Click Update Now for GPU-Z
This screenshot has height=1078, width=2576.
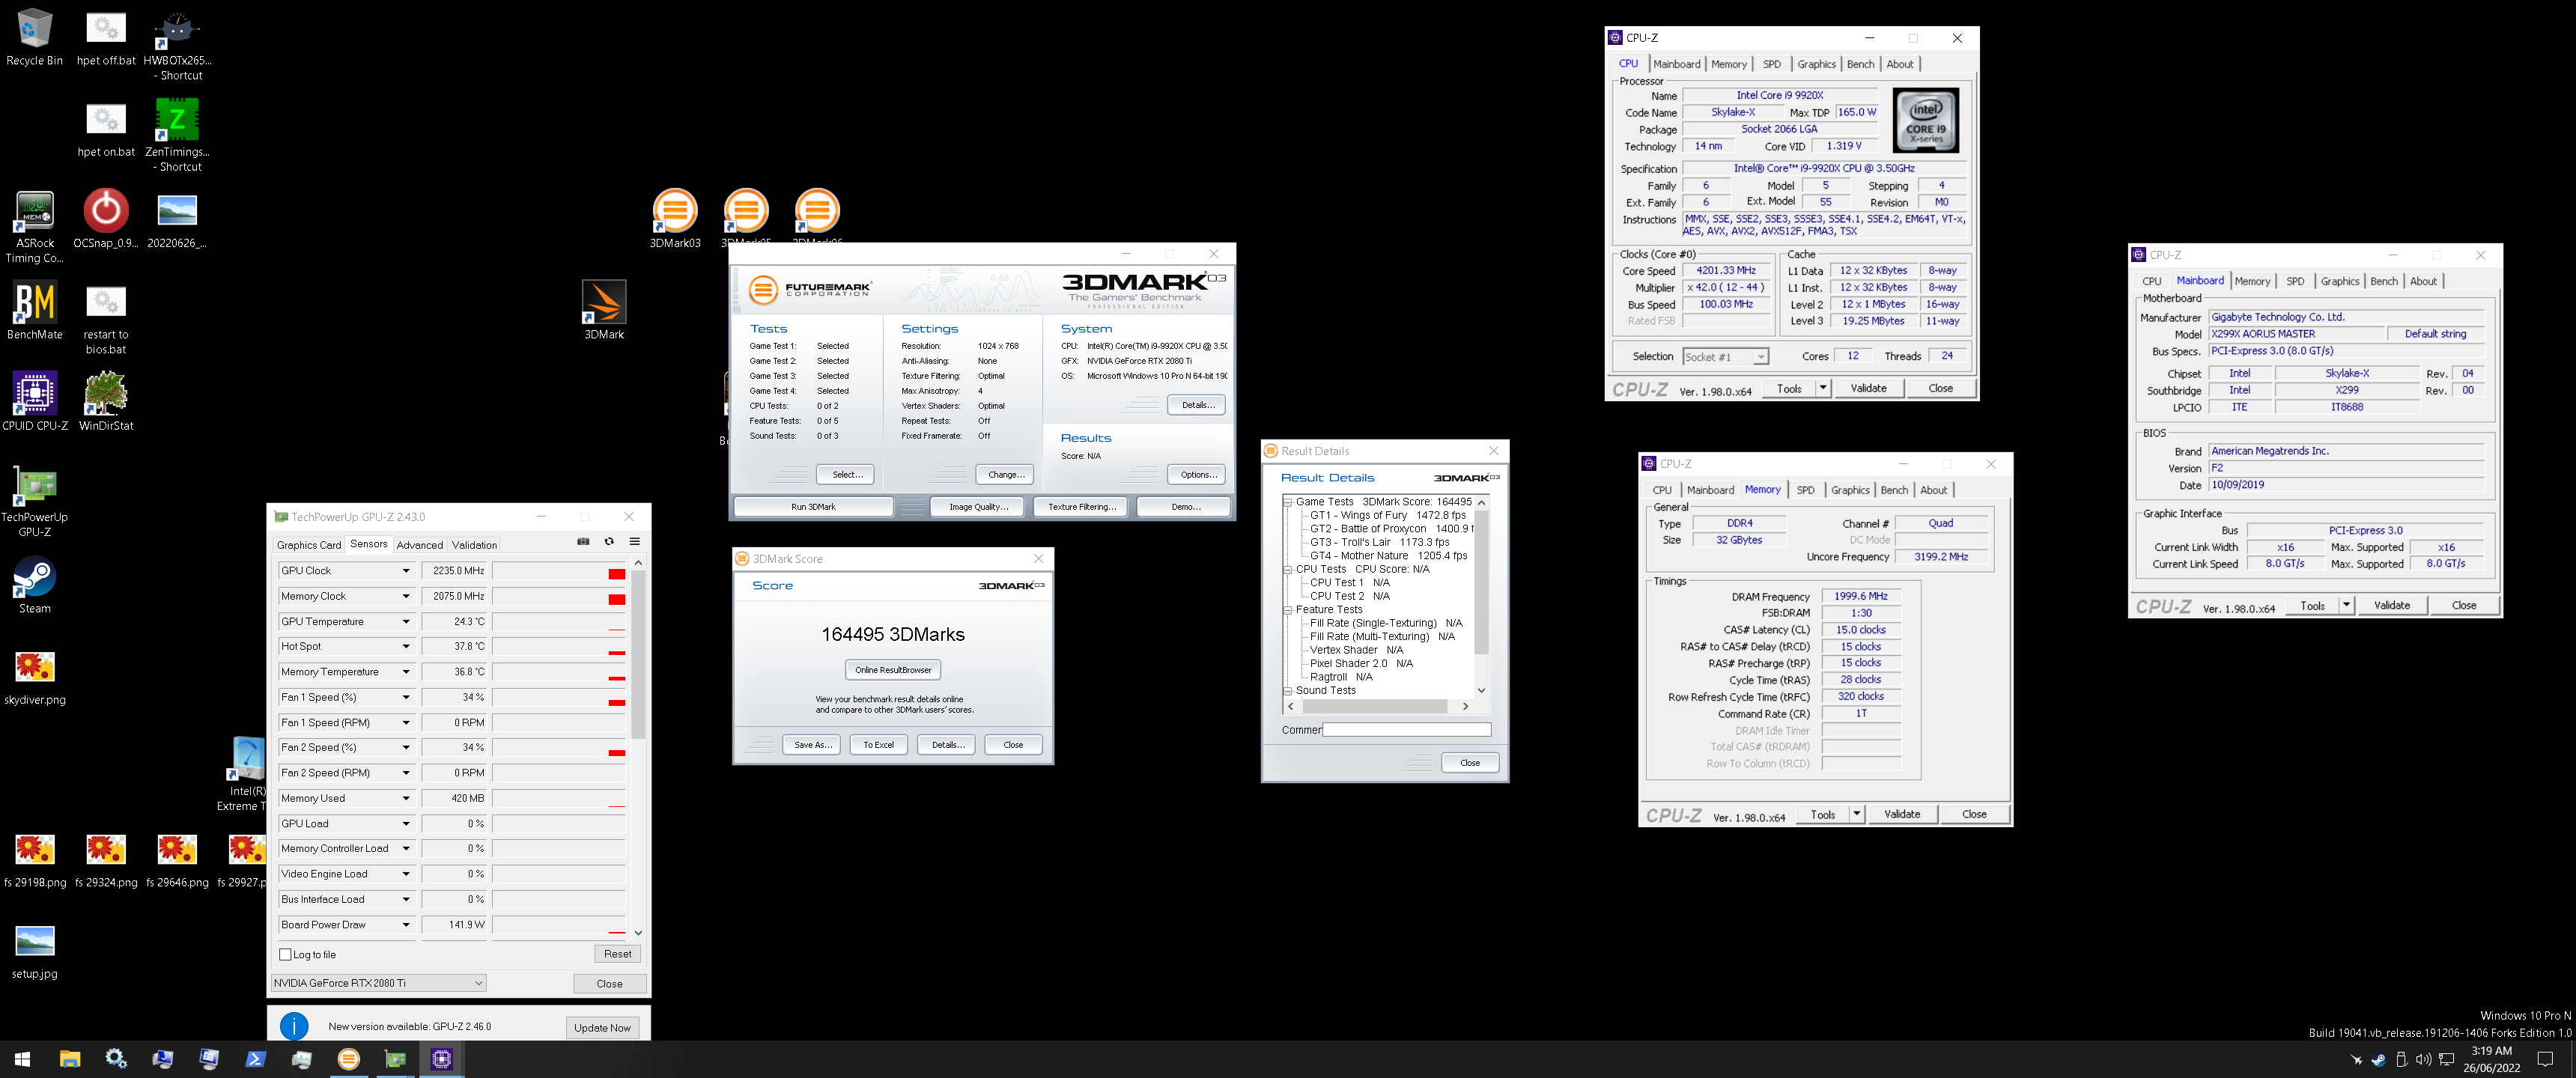pos(602,1027)
